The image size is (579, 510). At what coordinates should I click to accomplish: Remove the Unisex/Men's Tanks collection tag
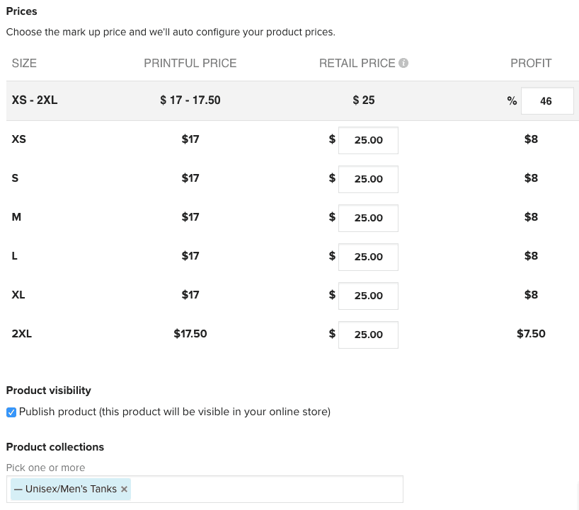click(x=125, y=489)
